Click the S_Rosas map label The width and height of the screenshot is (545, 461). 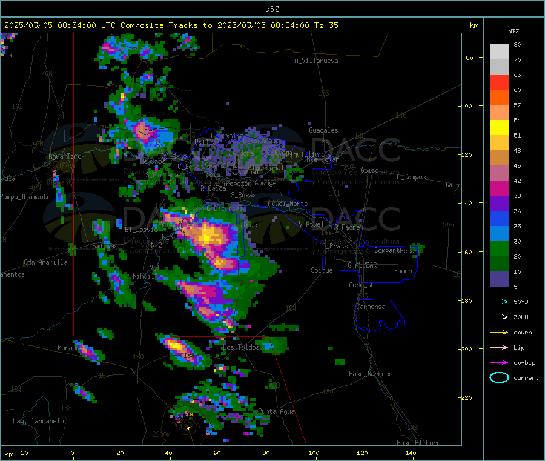243,195
